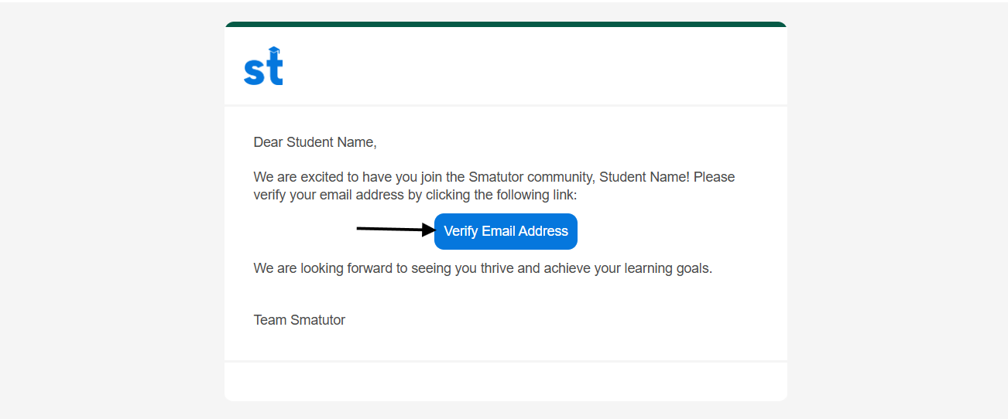Click the dark green bar atop the email

(506, 25)
